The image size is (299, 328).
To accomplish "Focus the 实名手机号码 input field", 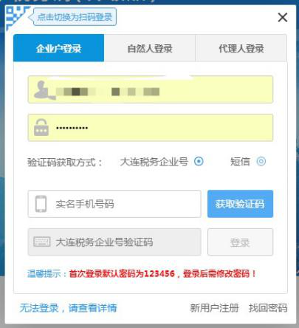I will point(114,204).
